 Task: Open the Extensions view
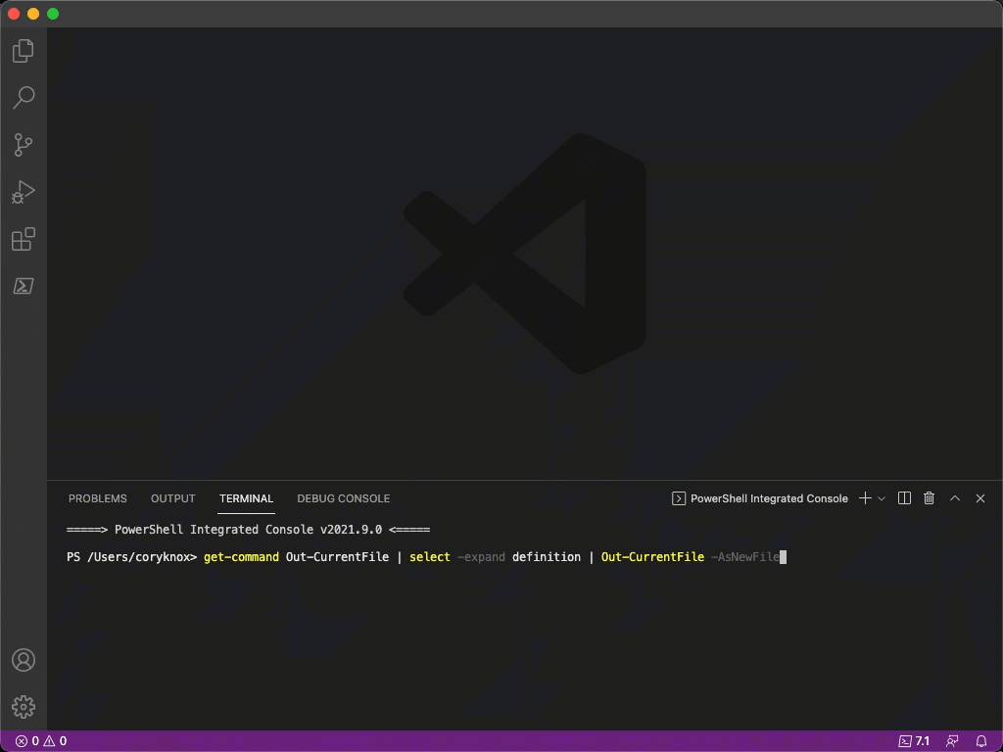(x=24, y=239)
